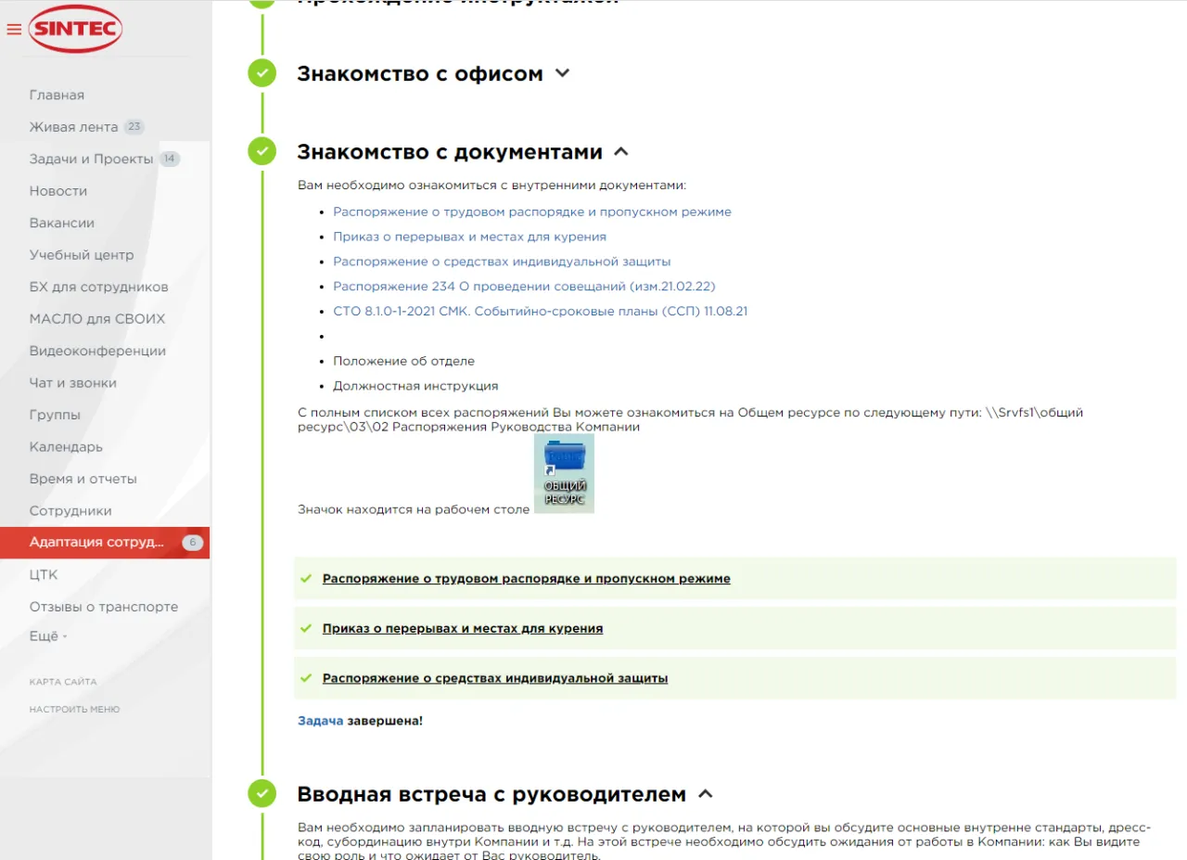The image size is (1187, 860).
Task: Open Новости in the sidebar menu
Action: pos(58,191)
